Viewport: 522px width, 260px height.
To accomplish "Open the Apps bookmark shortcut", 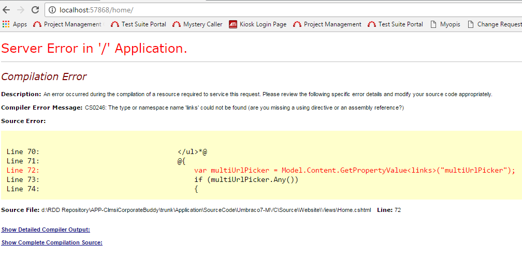I will click(x=15, y=24).
